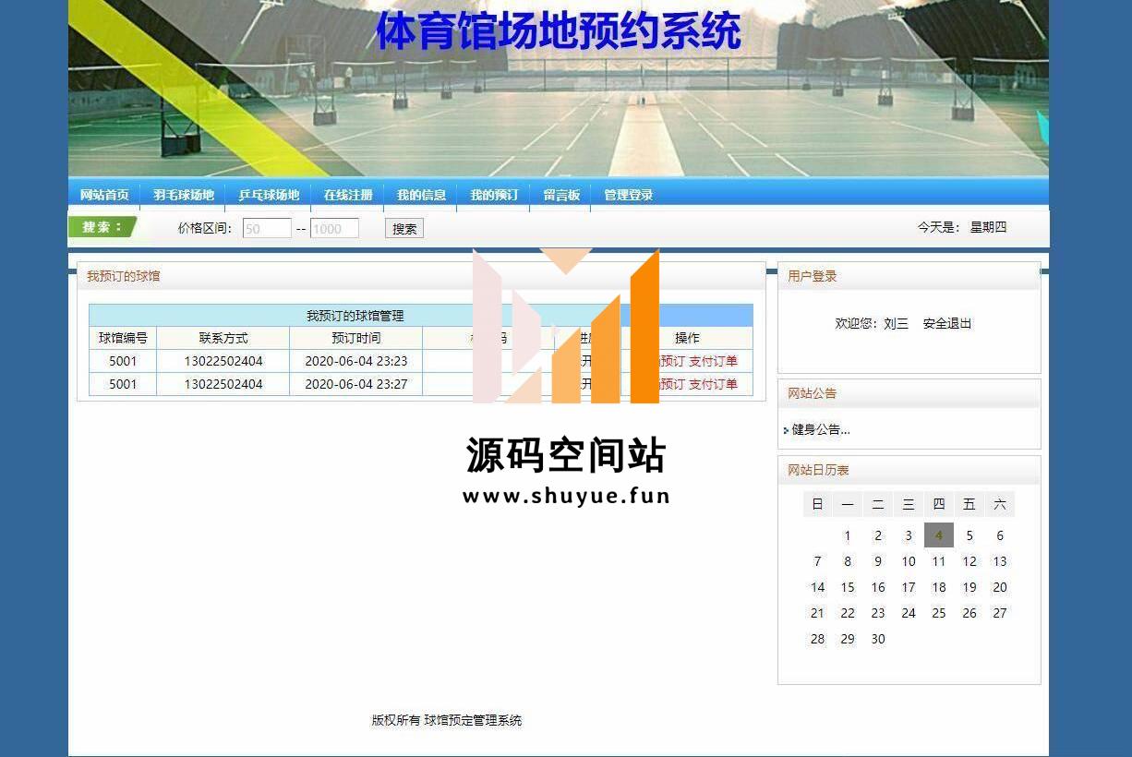Click the 安全退出 logout link
Image resolution: width=1132 pixels, height=757 pixels.
pos(947,323)
